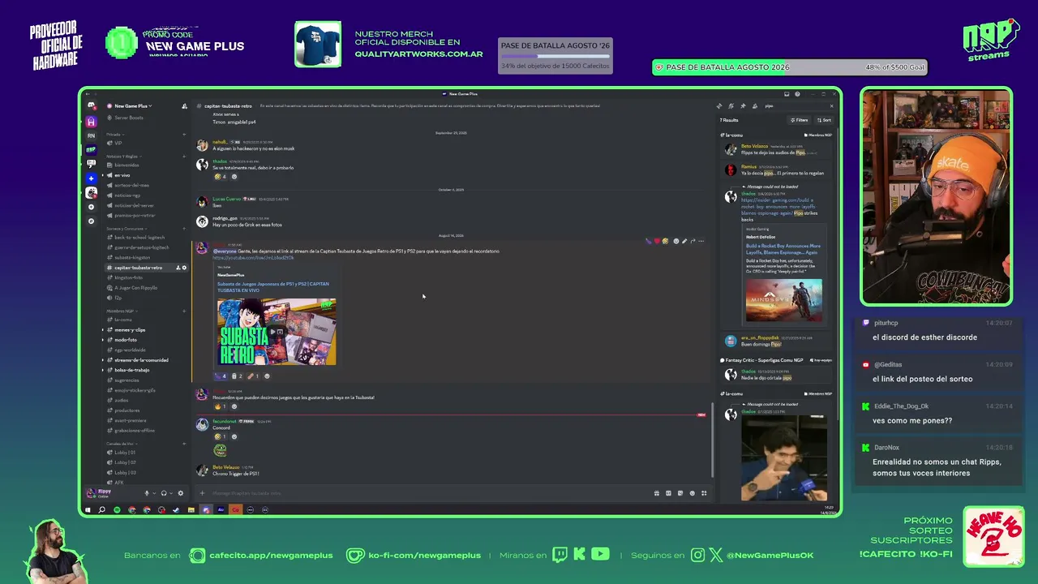The height and width of the screenshot is (584, 1038).
Task: Click the Windows Start button
Action: click(88, 510)
